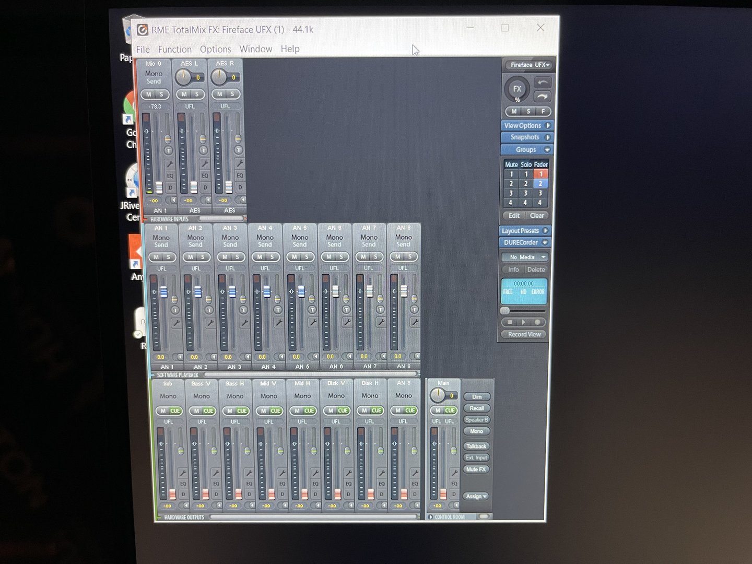This screenshot has width=752, height=564.
Task: Toggle Trim (T) on Mic 9 input
Action: [x=169, y=150]
